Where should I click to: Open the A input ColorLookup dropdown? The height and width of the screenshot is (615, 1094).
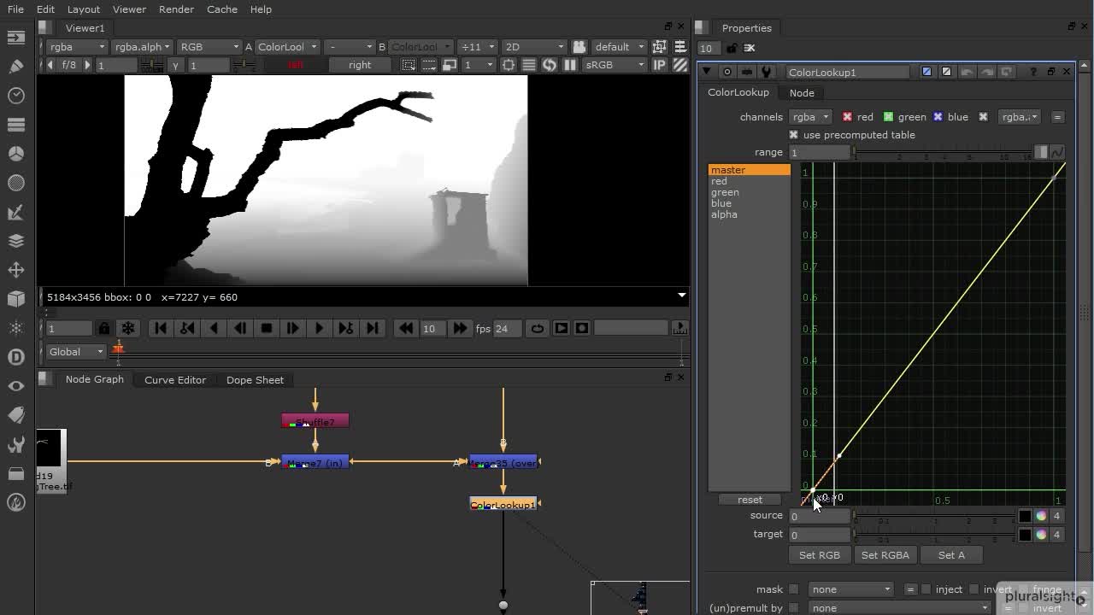click(287, 47)
